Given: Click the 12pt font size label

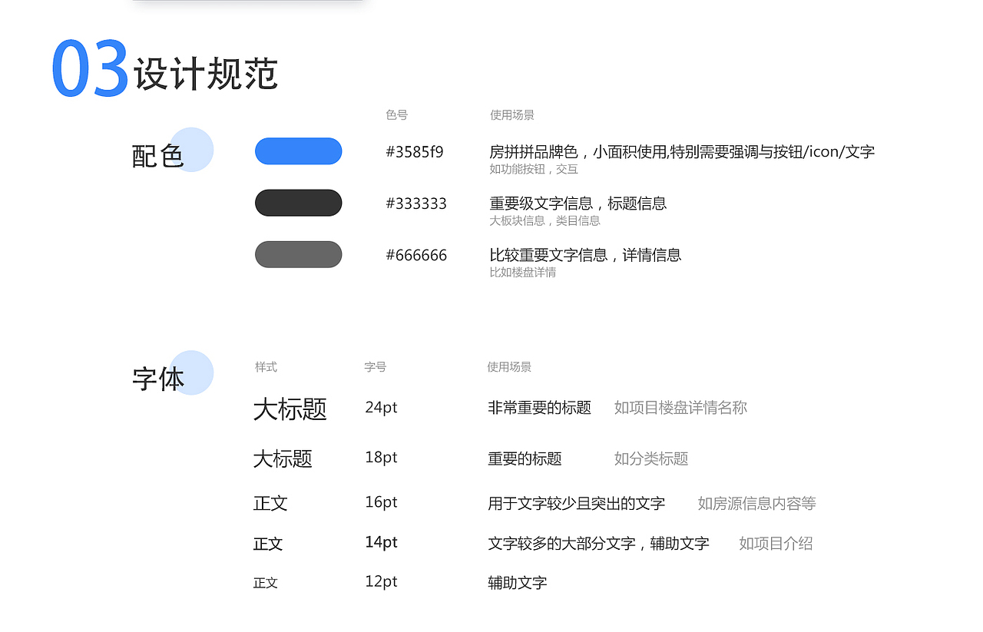Looking at the screenshot, I should (380, 581).
